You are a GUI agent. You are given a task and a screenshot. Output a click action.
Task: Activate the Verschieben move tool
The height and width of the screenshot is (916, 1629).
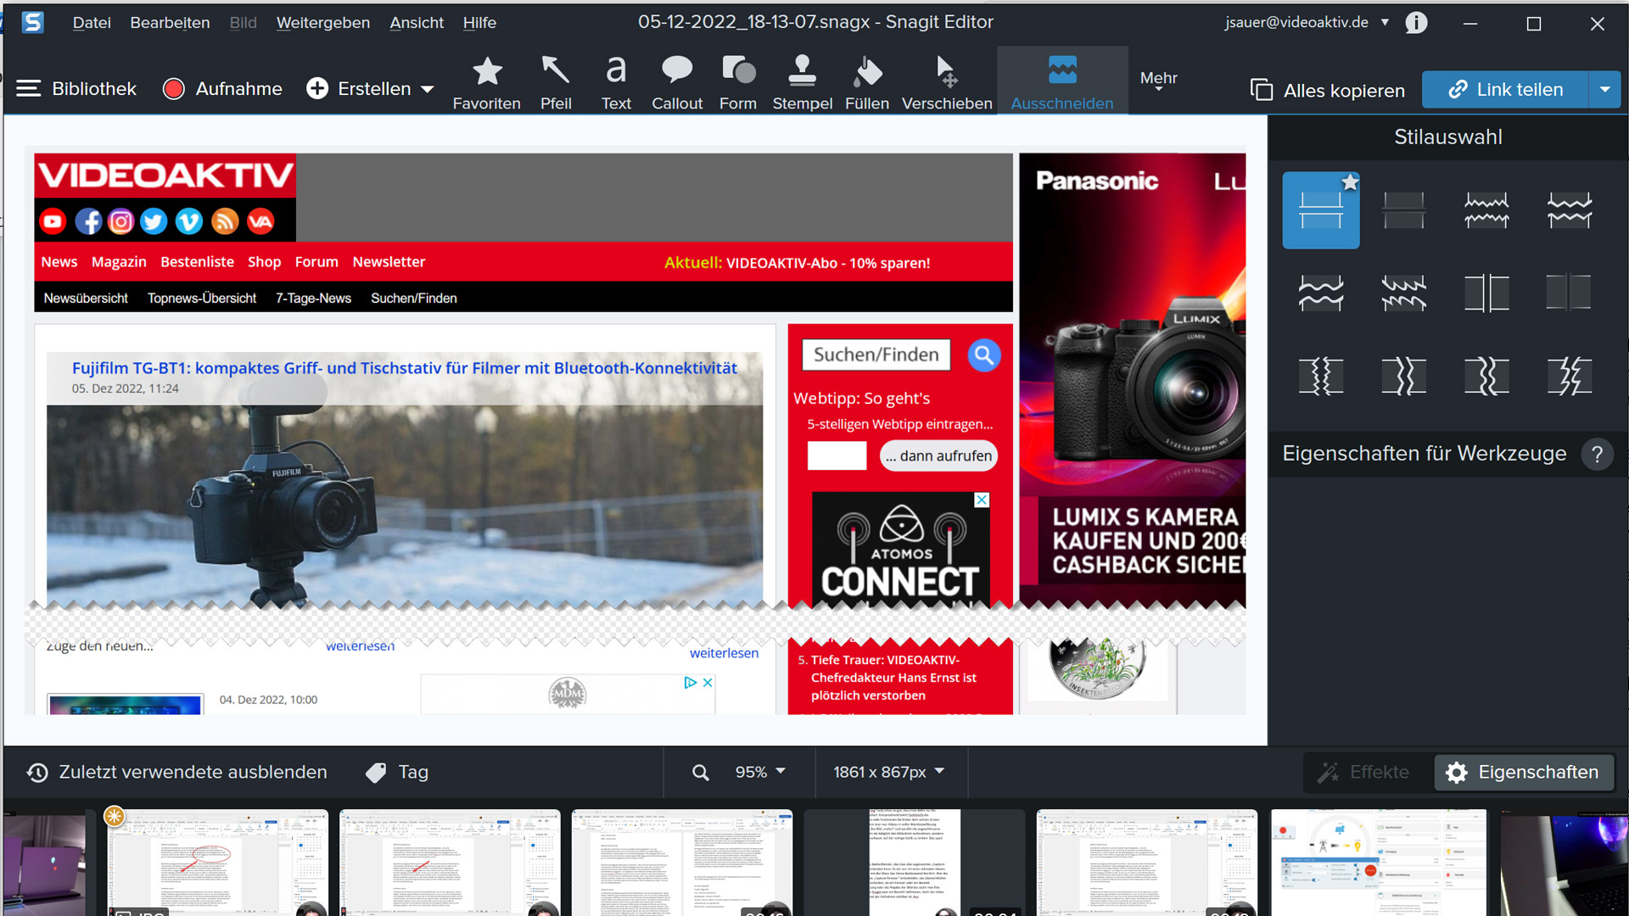click(x=946, y=82)
